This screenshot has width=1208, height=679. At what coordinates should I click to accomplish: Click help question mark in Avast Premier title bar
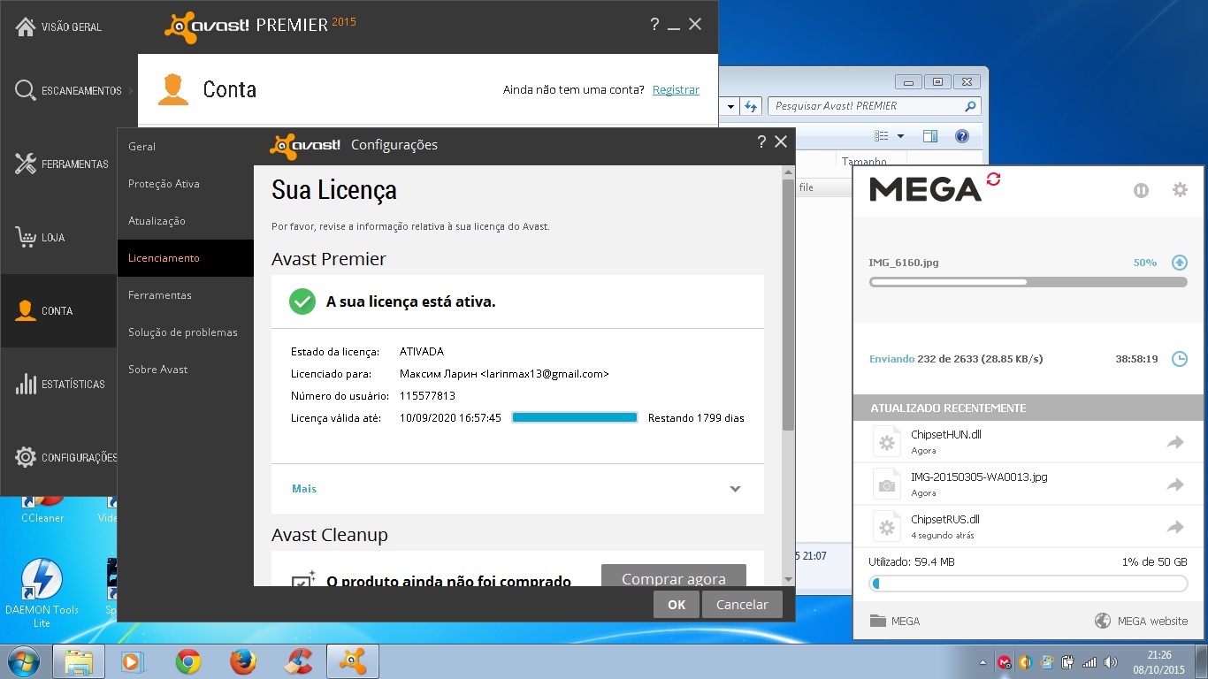[x=654, y=25]
